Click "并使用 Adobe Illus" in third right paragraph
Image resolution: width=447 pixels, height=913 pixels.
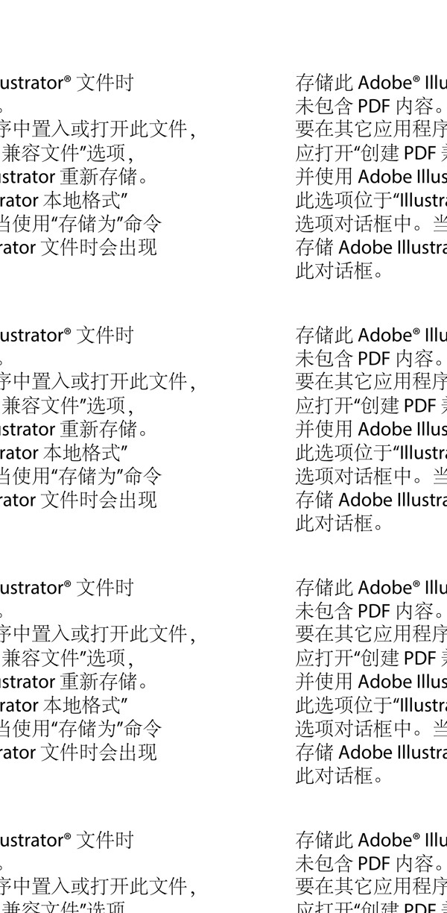tap(370, 681)
